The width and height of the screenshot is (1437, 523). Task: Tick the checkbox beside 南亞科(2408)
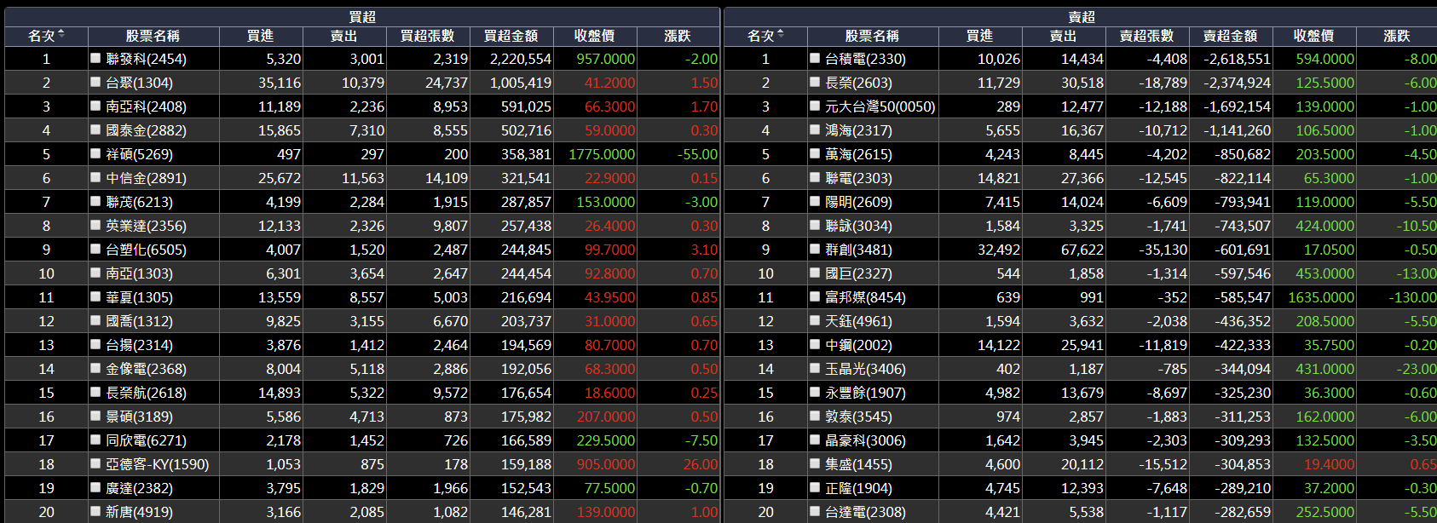[95, 106]
